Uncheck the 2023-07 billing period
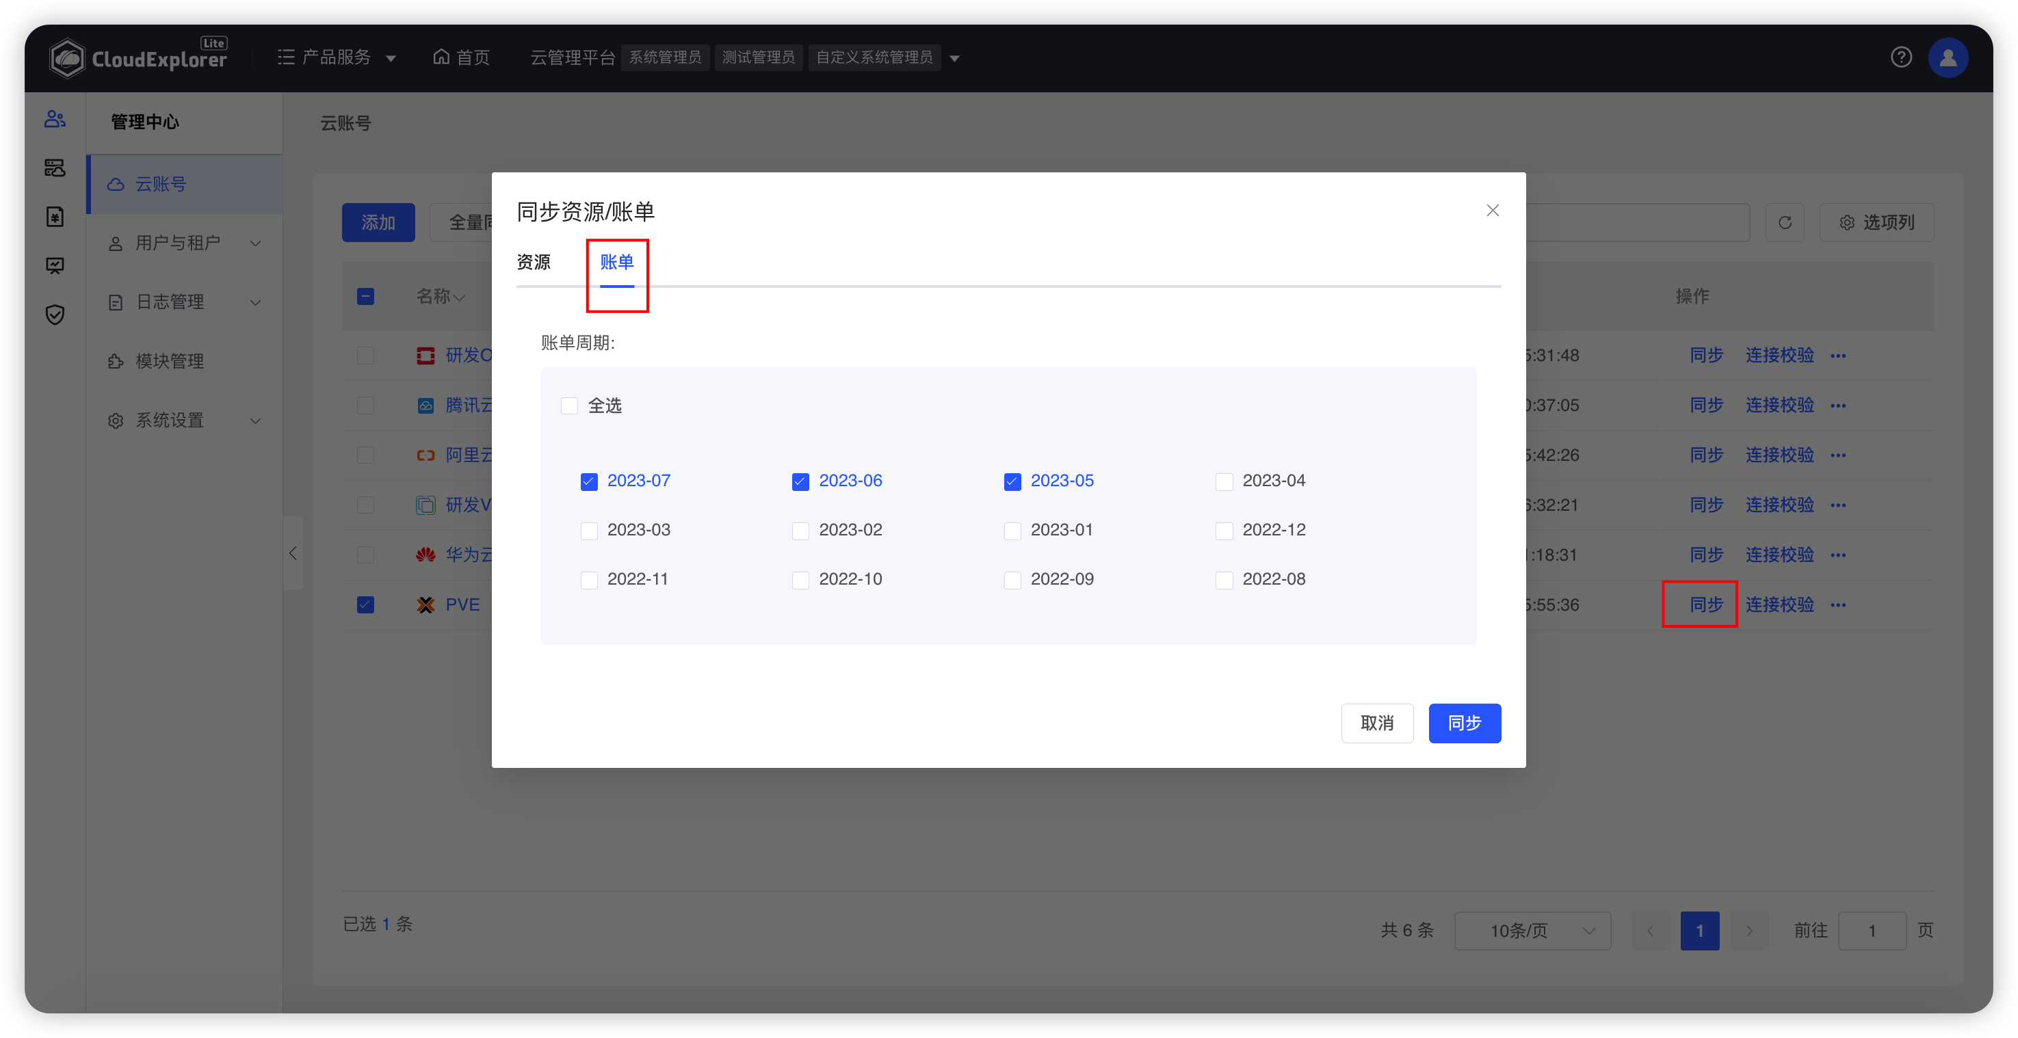The height and width of the screenshot is (1038, 2018). (589, 481)
